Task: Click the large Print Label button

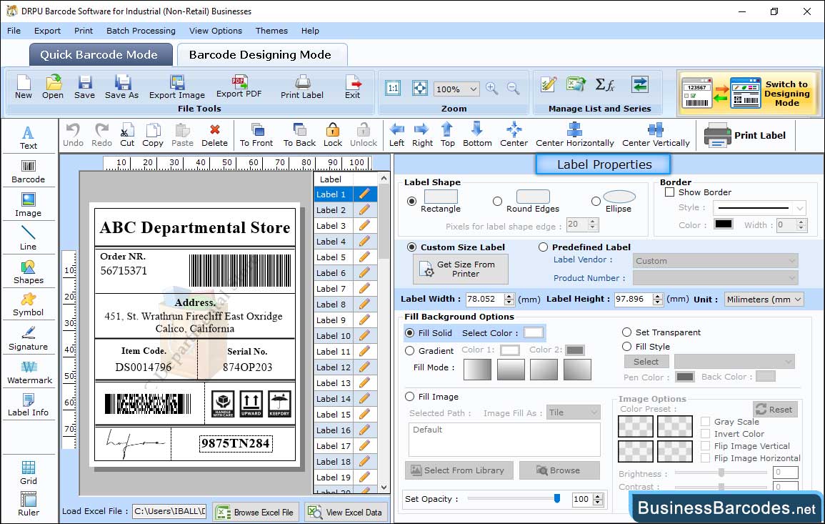Action: tap(744, 135)
